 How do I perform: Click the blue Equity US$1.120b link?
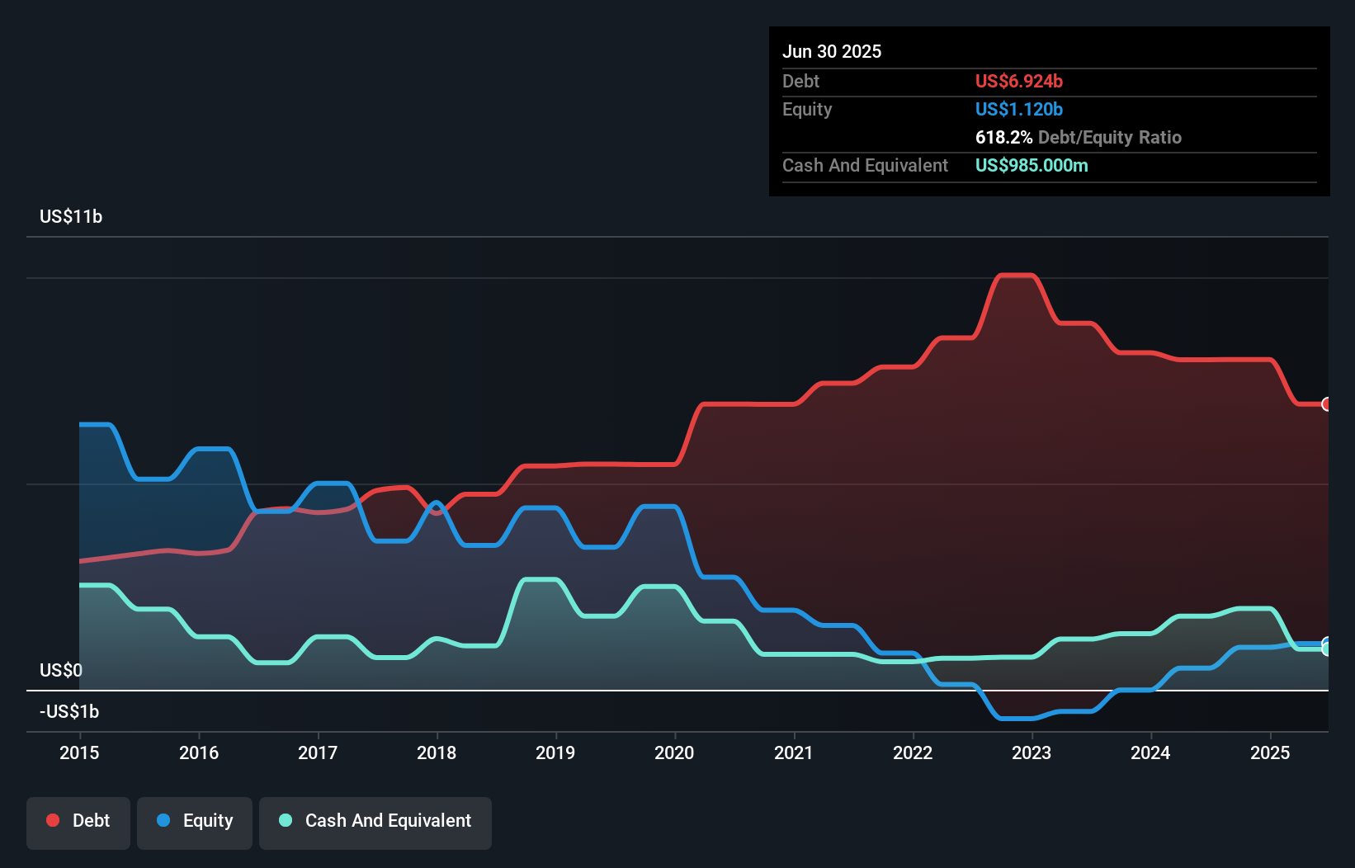point(1019,109)
